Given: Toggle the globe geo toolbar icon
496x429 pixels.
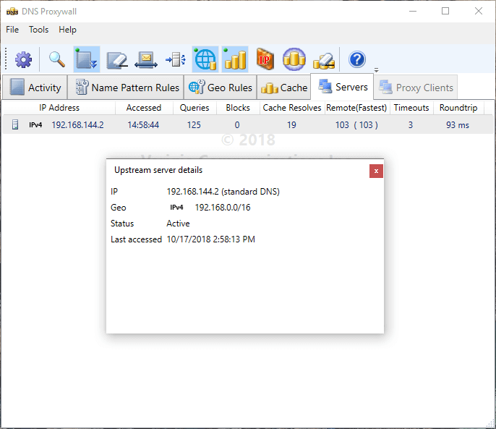Looking at the screenshot, I should [205, 59].
